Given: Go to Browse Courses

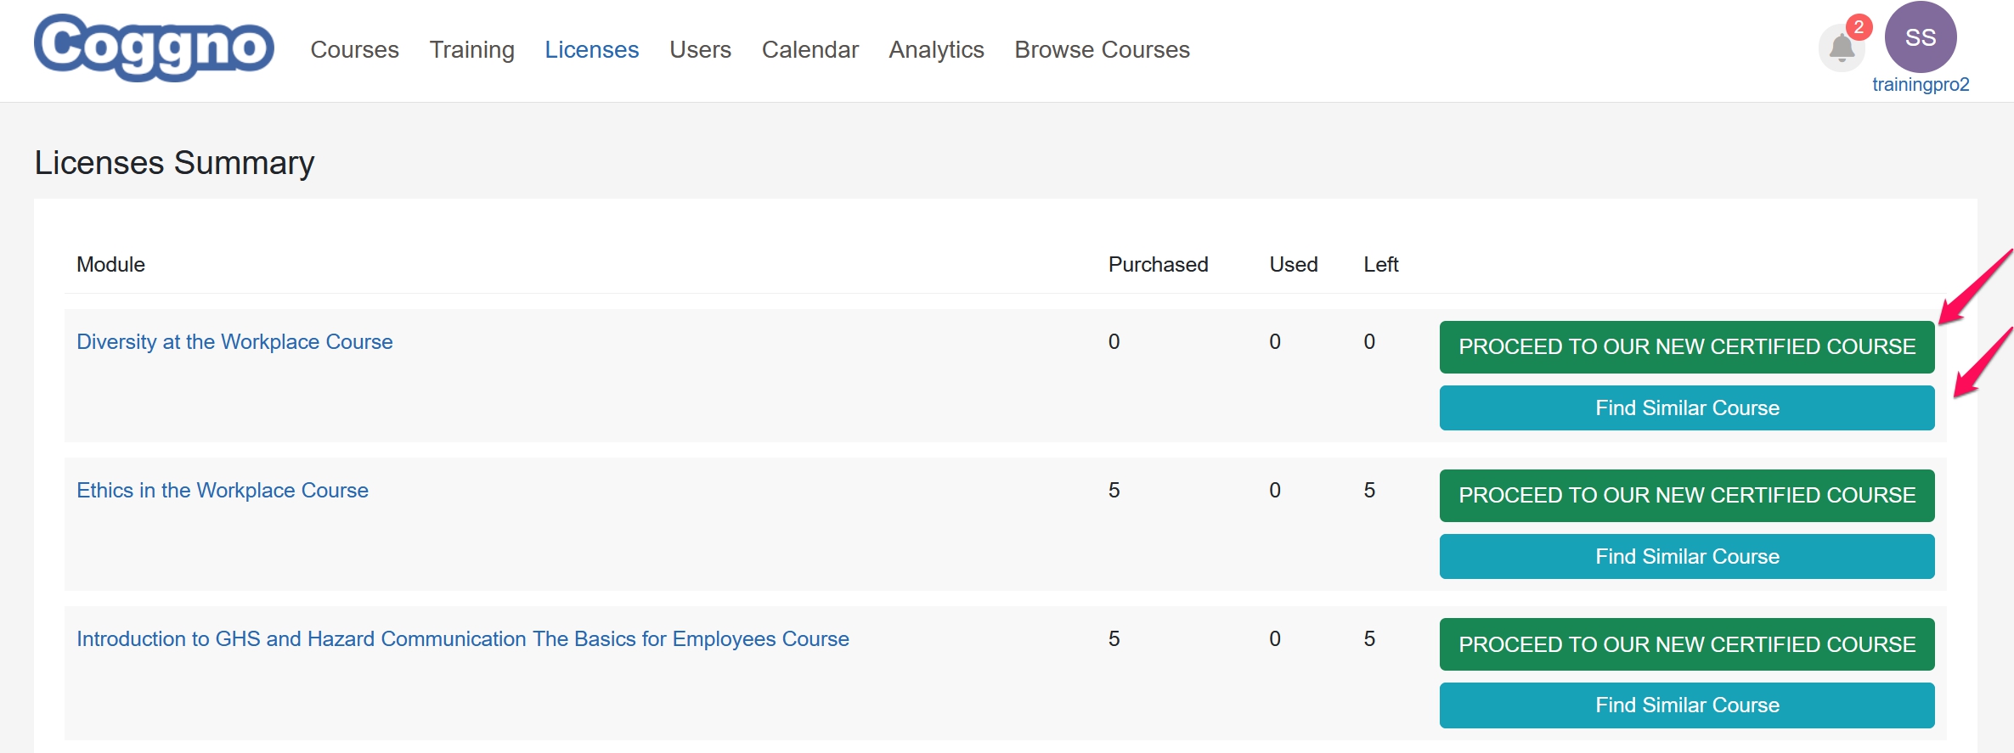Looking at the screenshot, I should 1102,50.
